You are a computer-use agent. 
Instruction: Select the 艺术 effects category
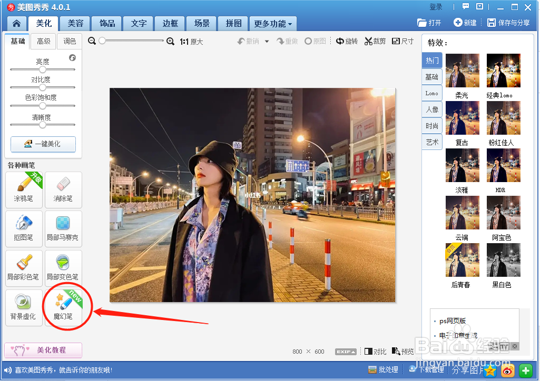pos(432,142)
